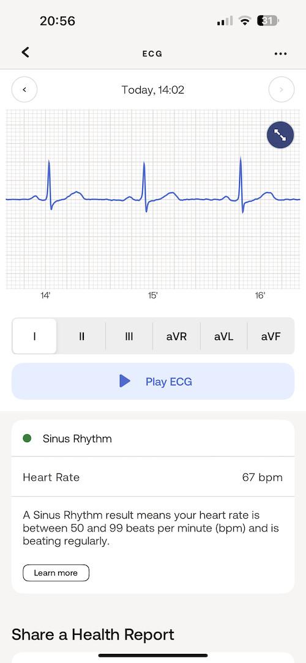This screenshot has width=306, height=663.
Task: Tap the play triangle icon
Action: [x=124, y=381]
